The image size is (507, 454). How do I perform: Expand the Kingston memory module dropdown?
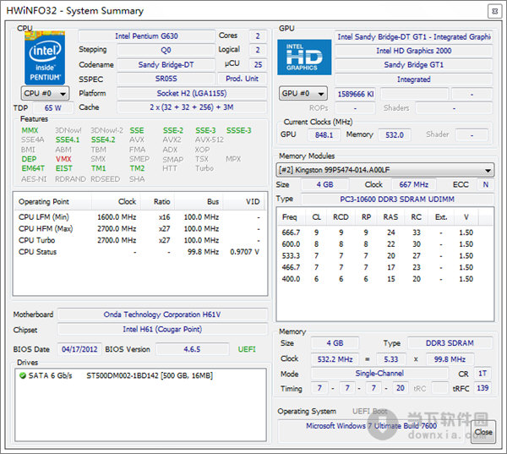pos(384,170)
